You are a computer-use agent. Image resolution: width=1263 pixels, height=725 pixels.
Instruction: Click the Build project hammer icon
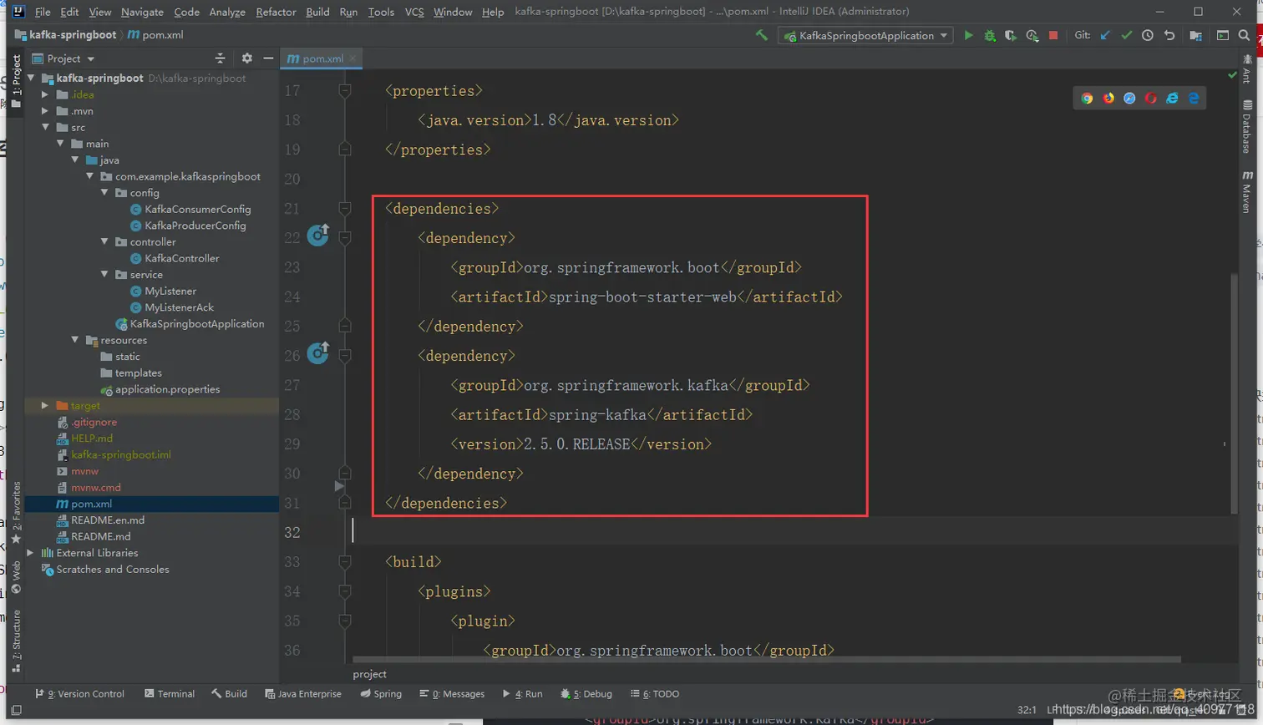tap(761, 35)
